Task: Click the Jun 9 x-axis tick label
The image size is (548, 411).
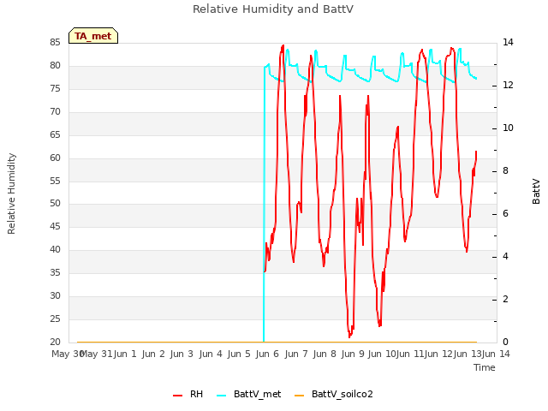Action: click(353, 354)
